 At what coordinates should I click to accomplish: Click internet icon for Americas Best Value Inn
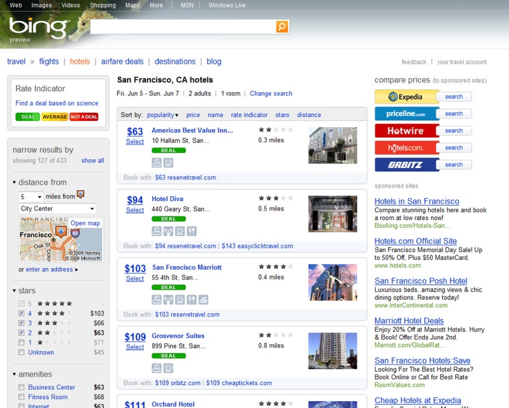(168, 162)
